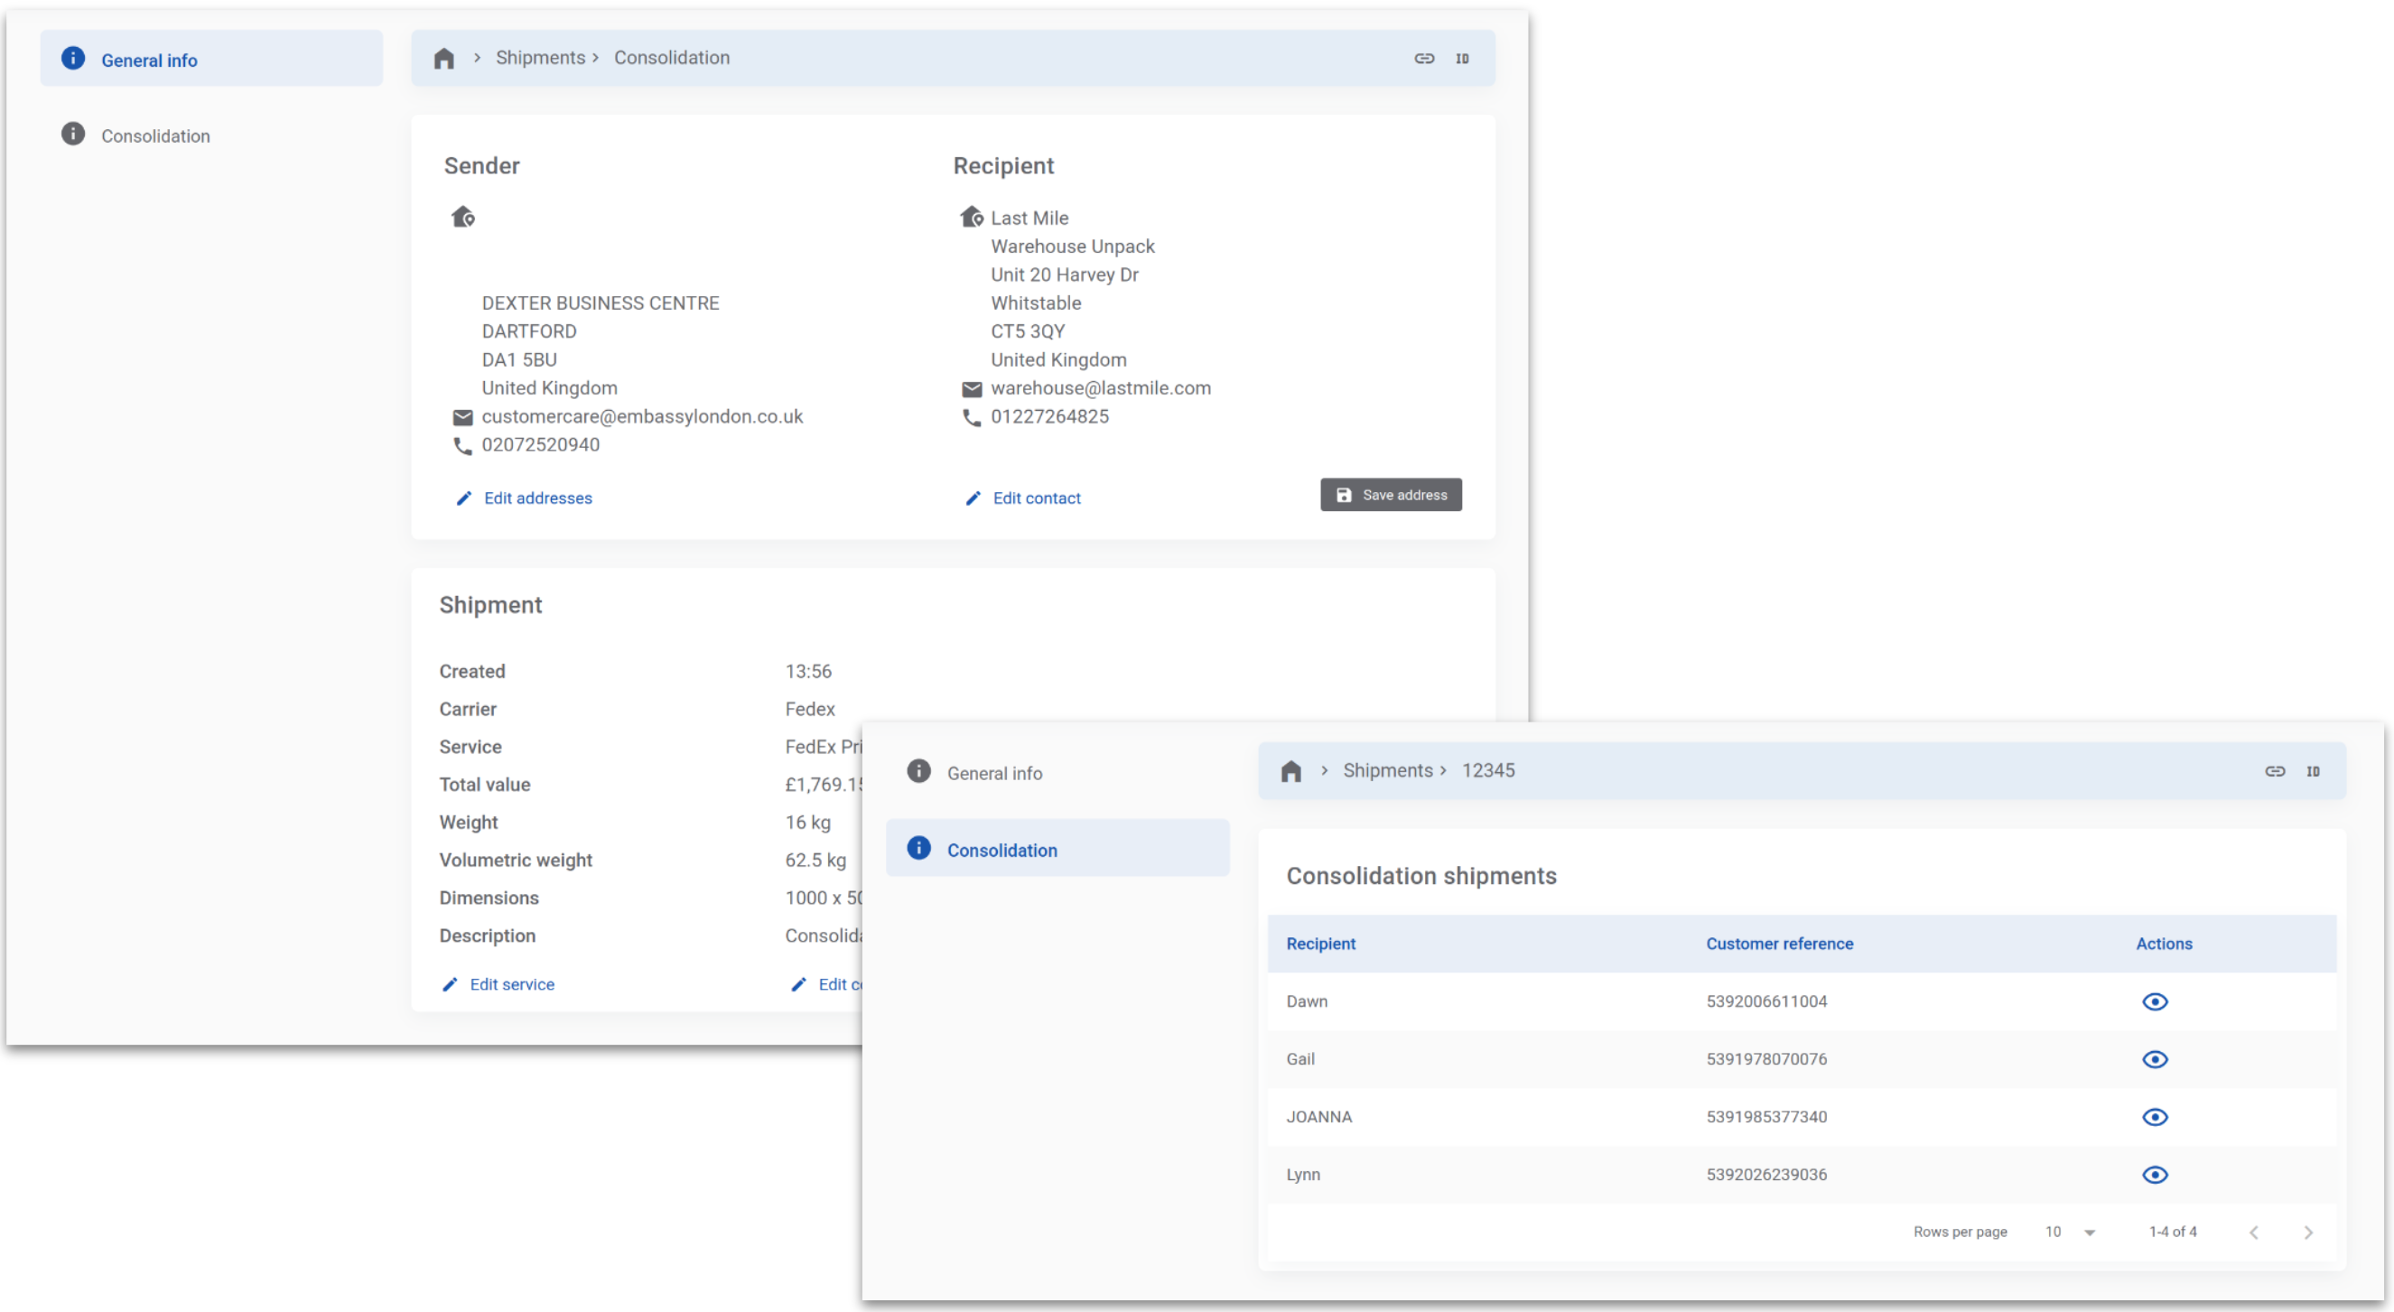This screenshot has width=2394, height=1312.
Task: Switch to the Consolidation section in the sidebar
Action: tap(1001, 850)
